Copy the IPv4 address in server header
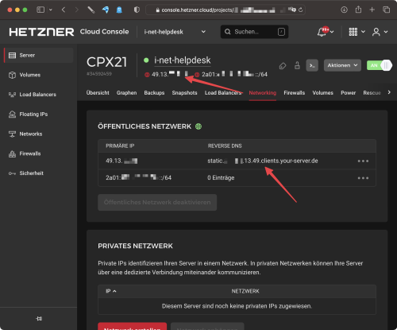 click(170, 75)
